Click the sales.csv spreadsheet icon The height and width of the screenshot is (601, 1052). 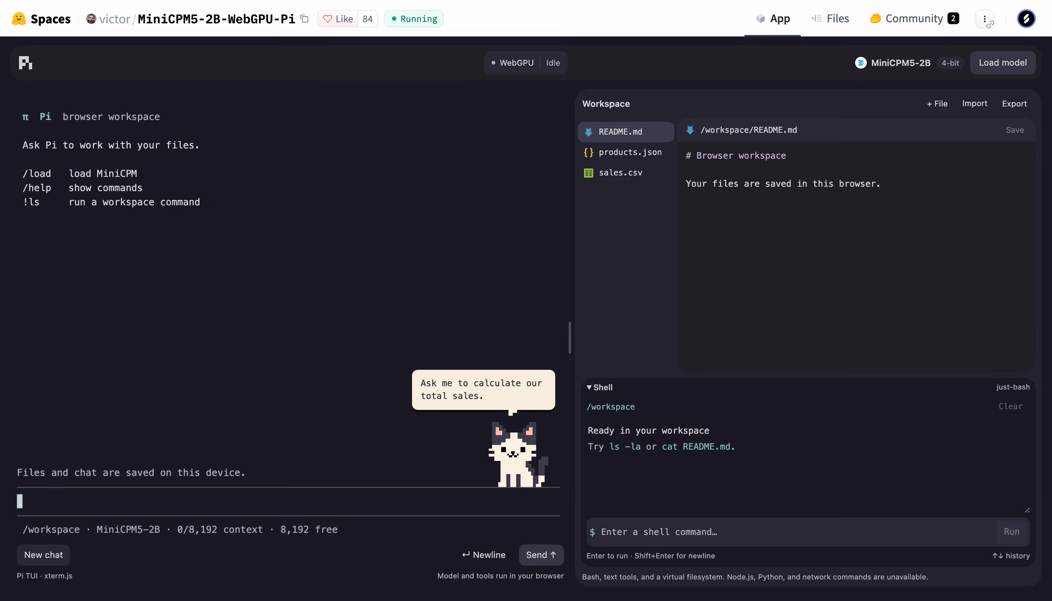click(588, 173)
